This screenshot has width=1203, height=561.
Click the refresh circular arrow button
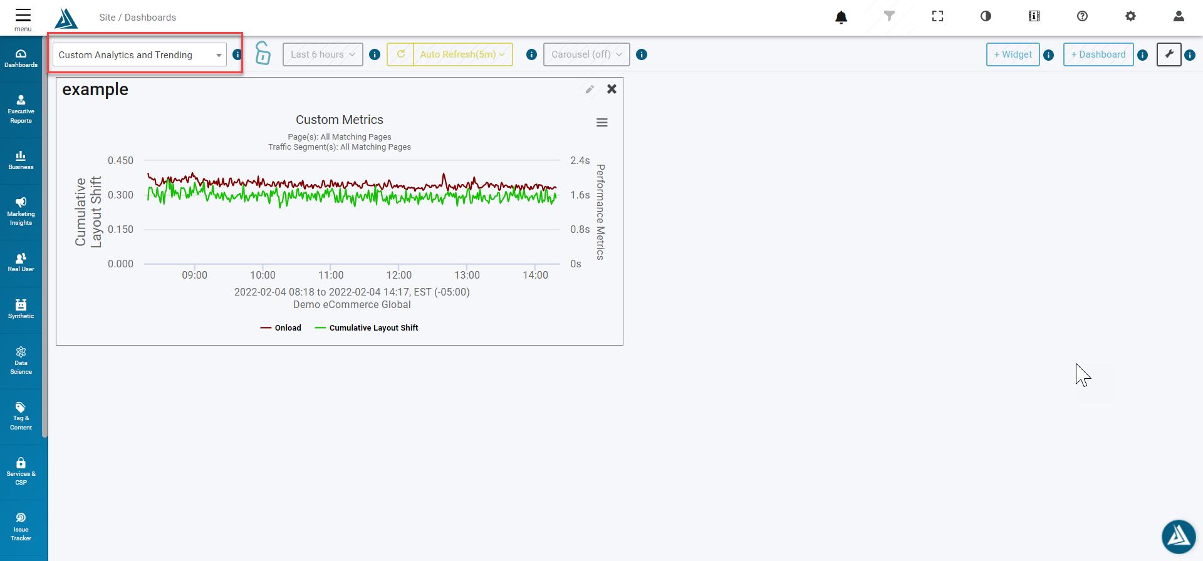pyautogui.click(x=400, y=54)
